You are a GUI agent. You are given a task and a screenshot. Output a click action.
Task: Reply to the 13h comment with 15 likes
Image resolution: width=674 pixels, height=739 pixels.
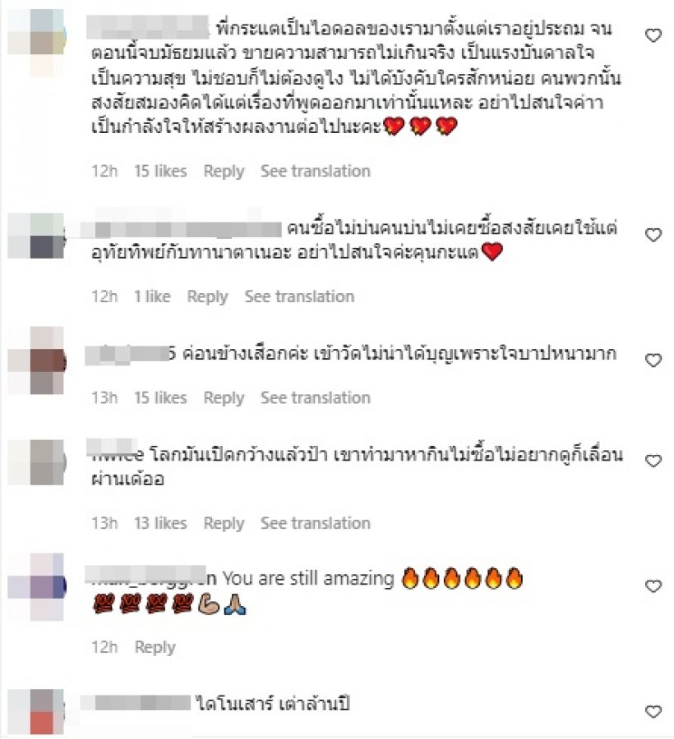coord(224,397)
